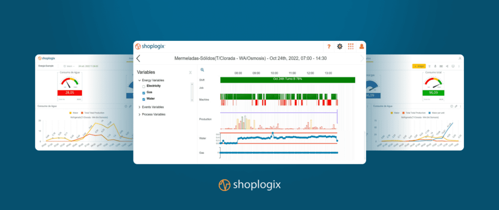Click the Machine row label

click(204, 100)
